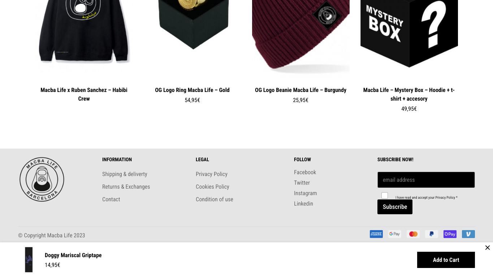The height and width of the screenshot is (277, 493).
Task: Open OG Logo Beanie Burgundy product title
Action: click(x=300, y=90)
